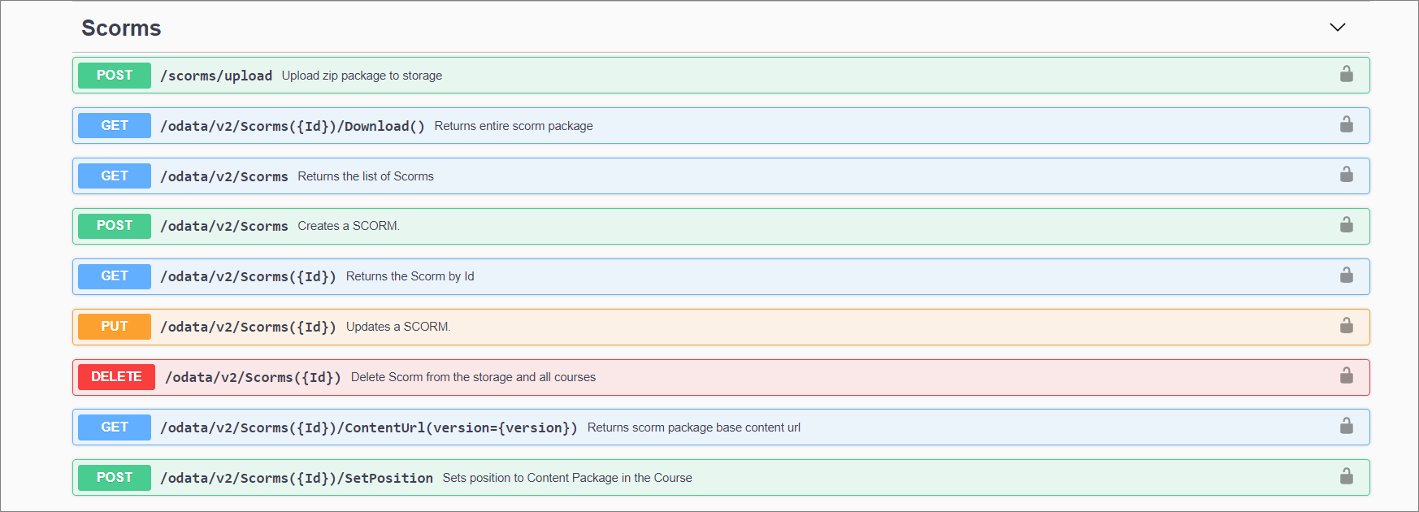
Task: Click 'Returns the Scorm by Id' description
Action: click(410, 276)
